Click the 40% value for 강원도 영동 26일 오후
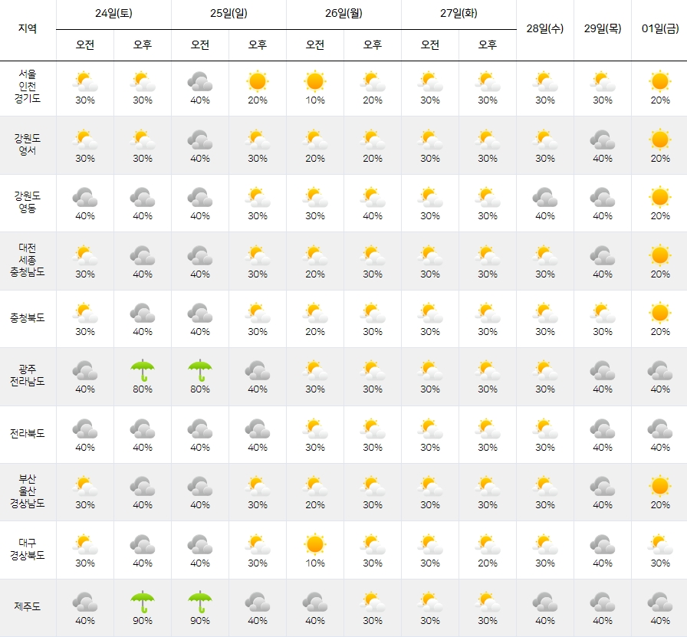Viewport: 687px width, 637px height. coord(373,216)
